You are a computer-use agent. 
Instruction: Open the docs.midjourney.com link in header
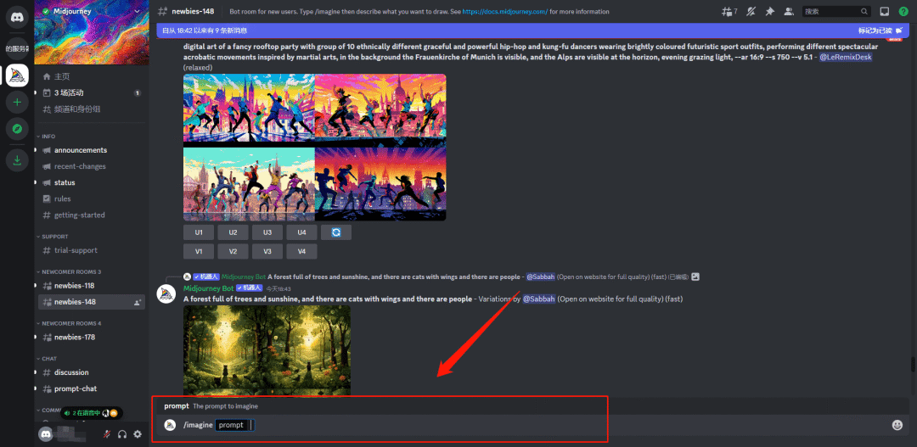504,12
